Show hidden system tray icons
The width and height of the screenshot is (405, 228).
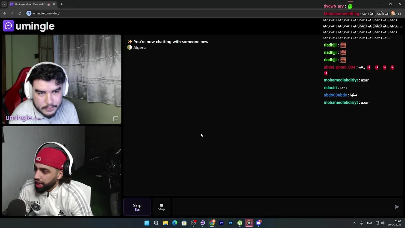[x=354, y=223]
